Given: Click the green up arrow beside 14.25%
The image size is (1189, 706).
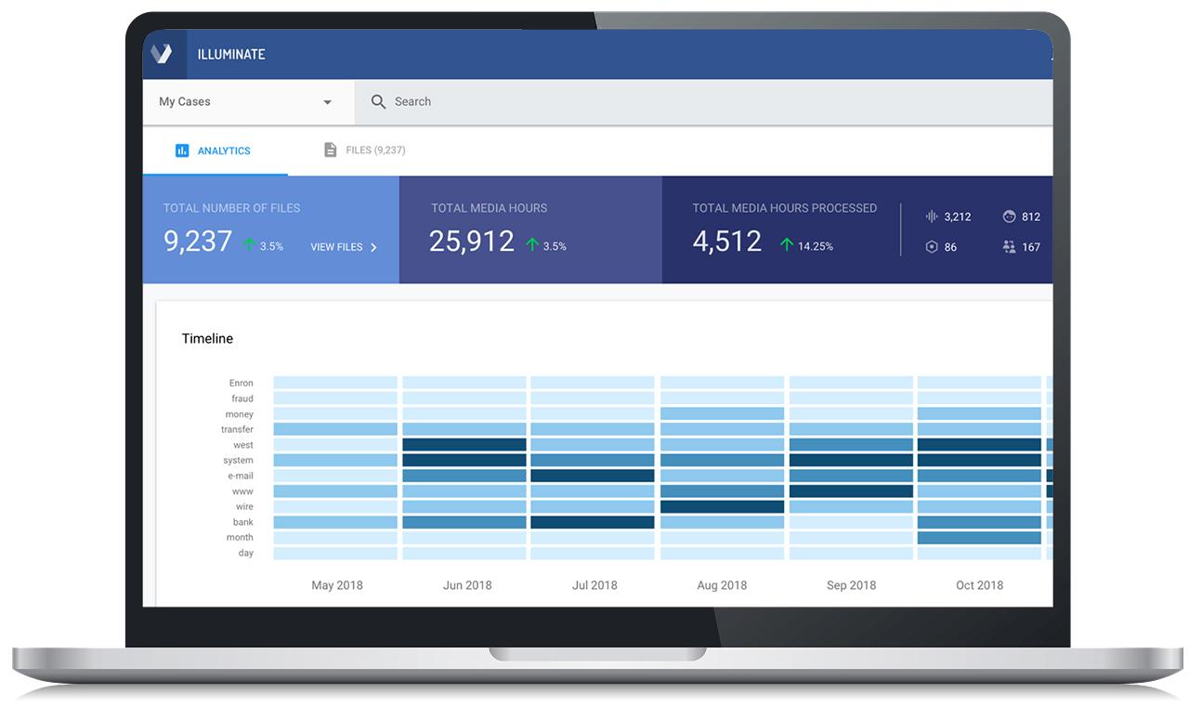Looking at the screenshot, I should pos(787,244).
